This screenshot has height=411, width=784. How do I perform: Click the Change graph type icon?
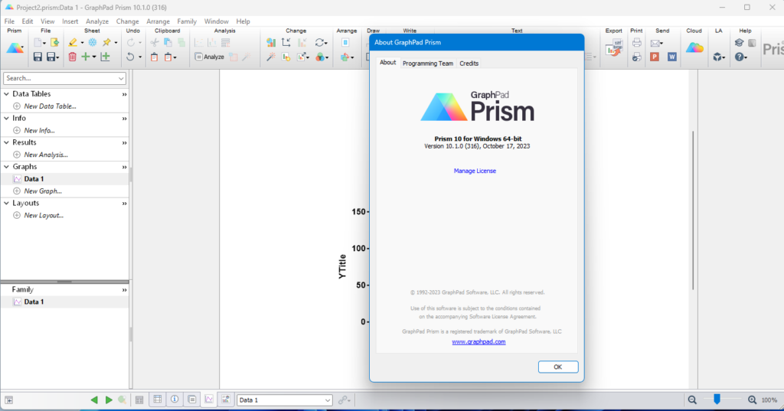tap(271, 43)
